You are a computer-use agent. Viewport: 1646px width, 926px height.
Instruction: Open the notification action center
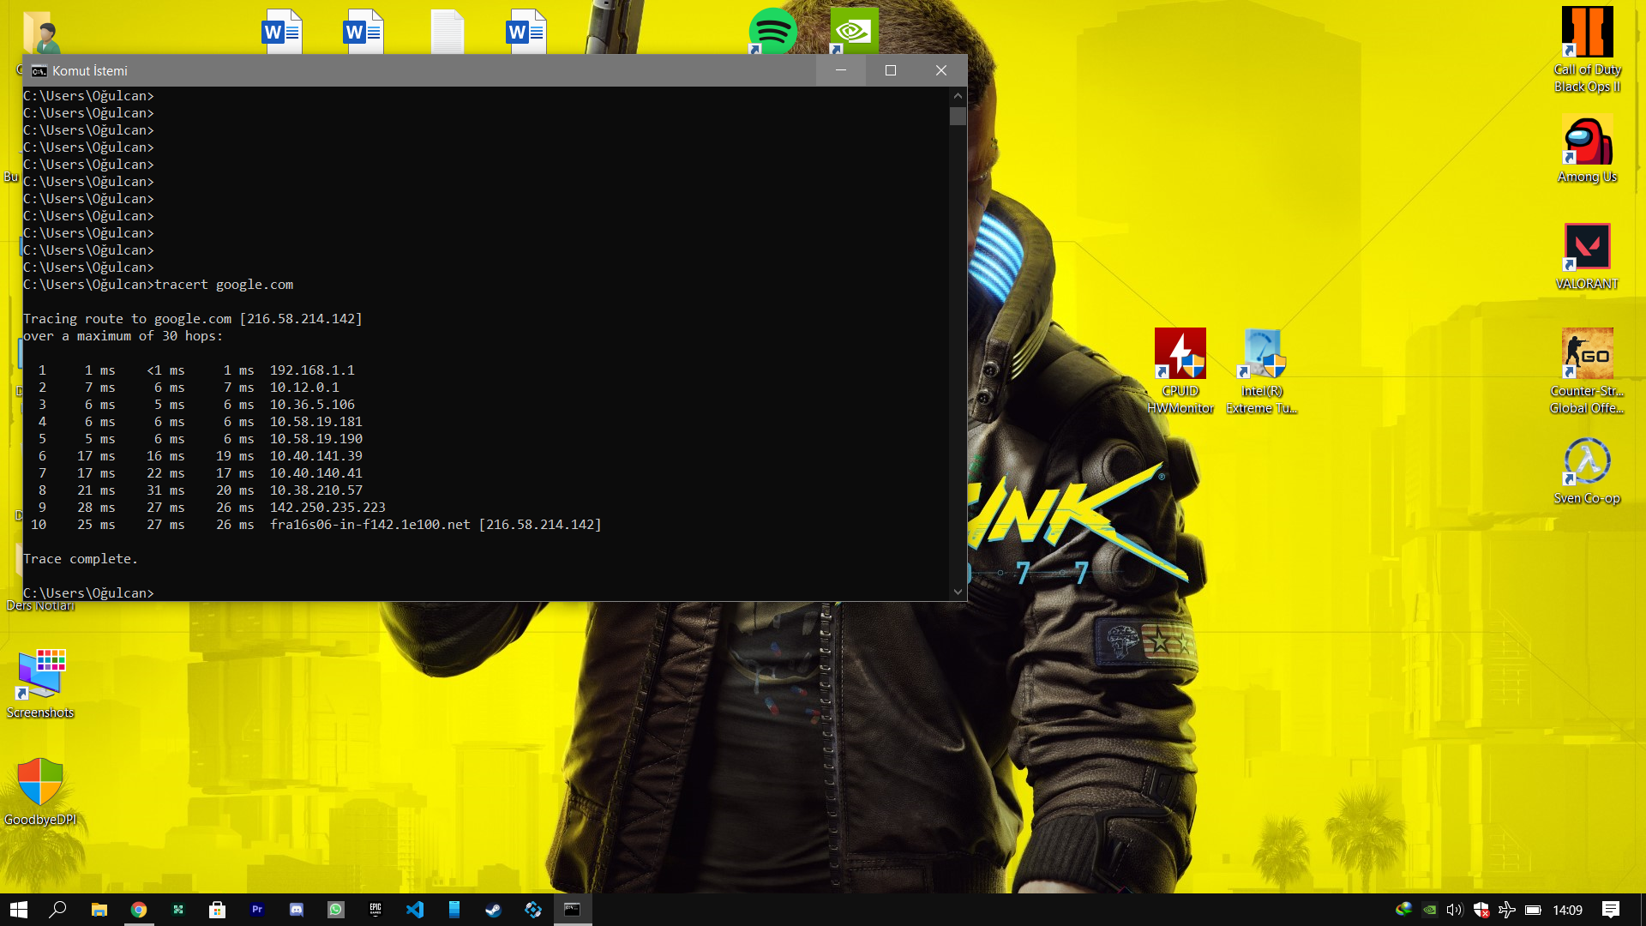click(1611, 910)
